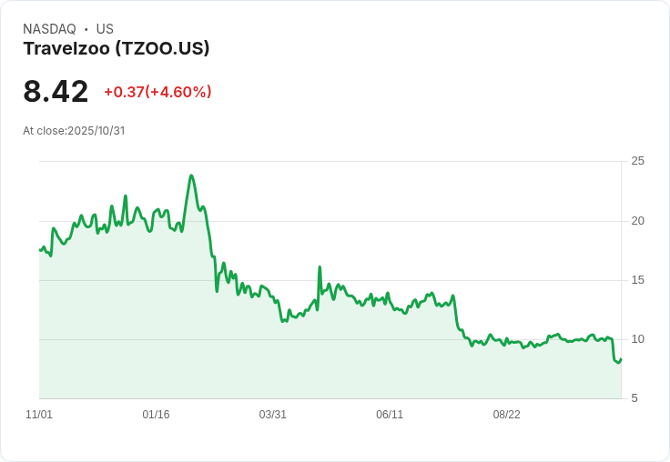Click the +0.37(+4.60%) price change
Image resolution: width=670 pixels, height=462 pixels.
[x=157, y=92]
